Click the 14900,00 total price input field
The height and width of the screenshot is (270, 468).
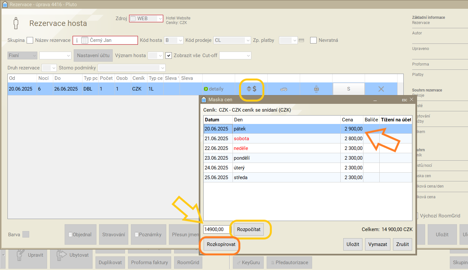tap(217, 229)
